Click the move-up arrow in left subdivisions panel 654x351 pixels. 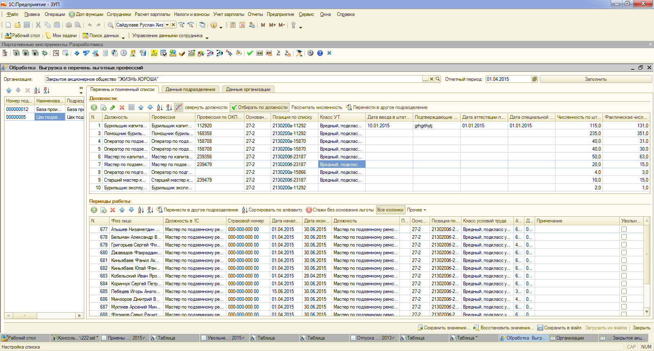coord(9,90)
